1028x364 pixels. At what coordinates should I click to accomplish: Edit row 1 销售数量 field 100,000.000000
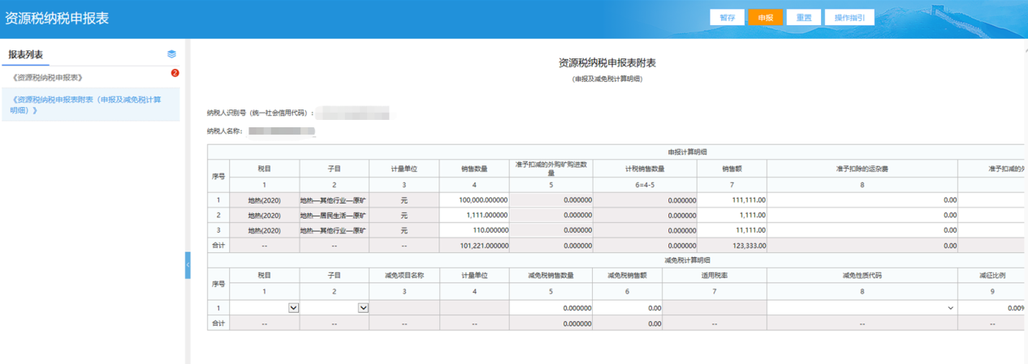[x=474, y=199]
